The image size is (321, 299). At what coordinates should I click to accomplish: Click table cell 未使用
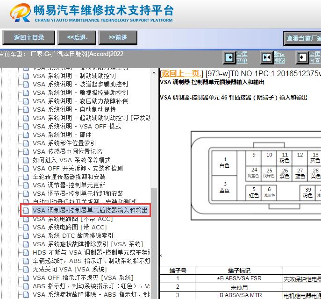(239, 287)
